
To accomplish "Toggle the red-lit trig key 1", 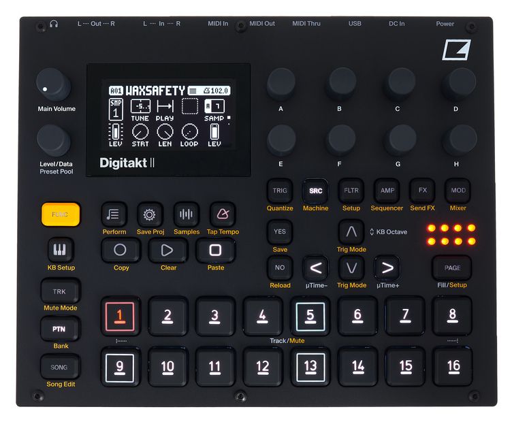I will [x=120, y=316].
